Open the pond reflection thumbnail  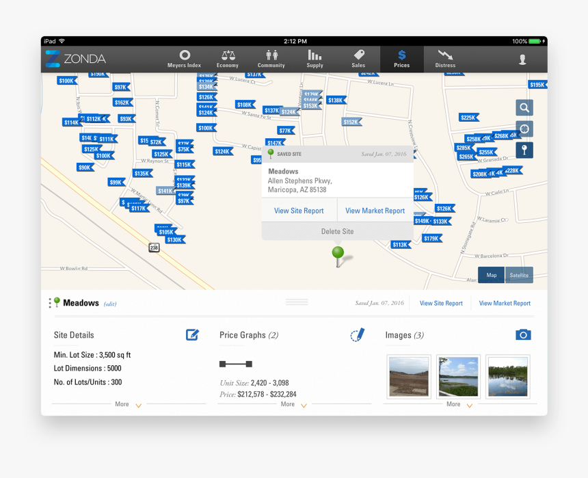pyautogui.click(x=508, y=376)
